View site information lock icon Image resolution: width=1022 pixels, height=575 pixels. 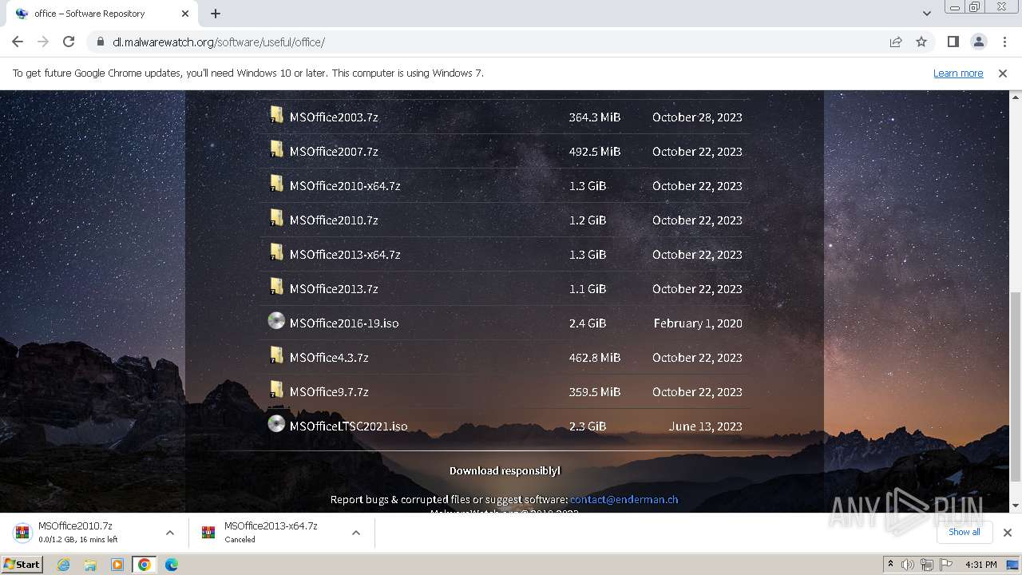point(101,42)
